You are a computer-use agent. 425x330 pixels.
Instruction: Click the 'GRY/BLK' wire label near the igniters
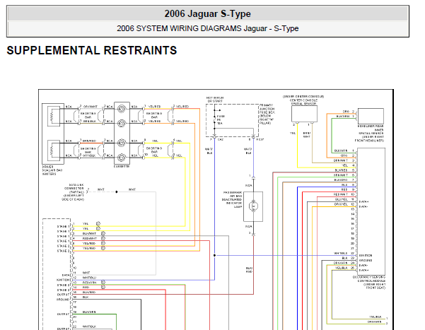click(89, 155)
